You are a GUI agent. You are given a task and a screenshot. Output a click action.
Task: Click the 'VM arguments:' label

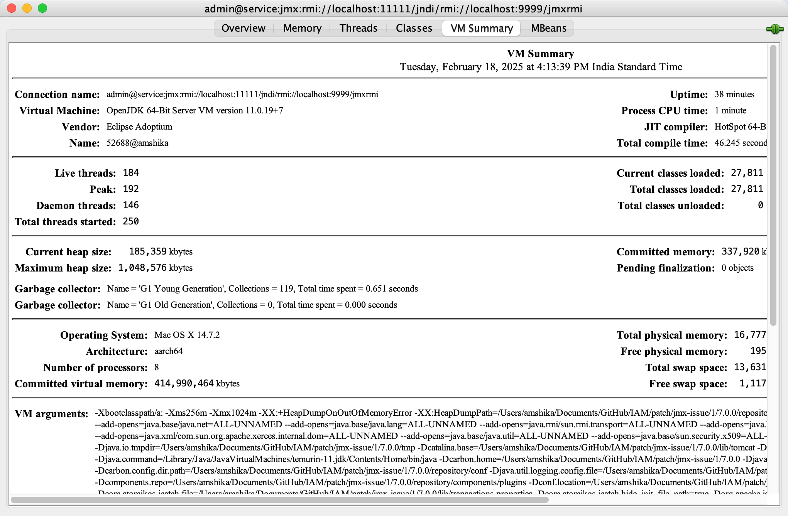point(52,414)
